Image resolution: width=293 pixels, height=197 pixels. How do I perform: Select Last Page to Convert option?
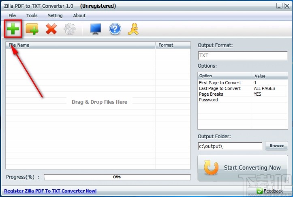[220, 88]
